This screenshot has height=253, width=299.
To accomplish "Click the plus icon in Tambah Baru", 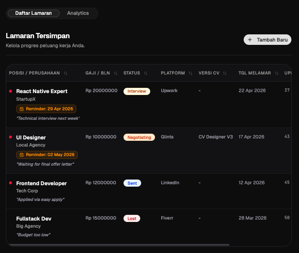I will (249, 40).
